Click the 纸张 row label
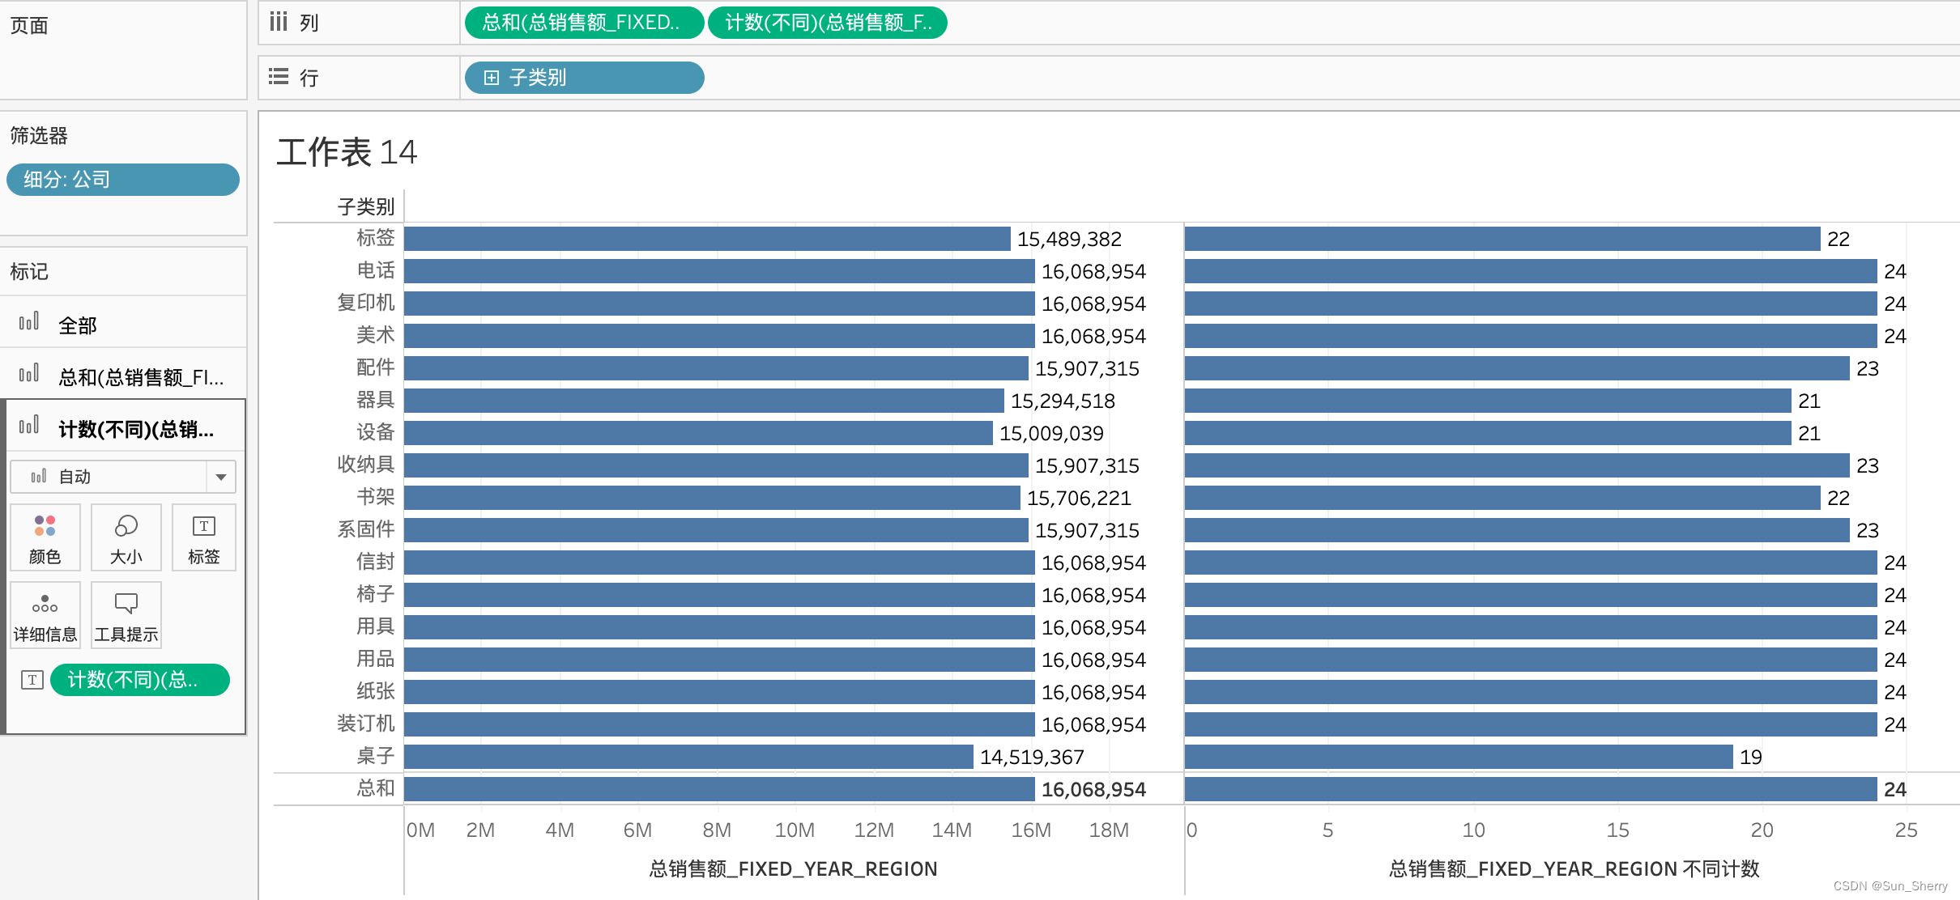Screen dimensions: 1960x900 [x=376, y=691]
